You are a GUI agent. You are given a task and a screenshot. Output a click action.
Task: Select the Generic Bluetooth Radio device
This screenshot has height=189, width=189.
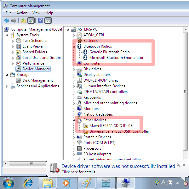[x=109, y=52]
